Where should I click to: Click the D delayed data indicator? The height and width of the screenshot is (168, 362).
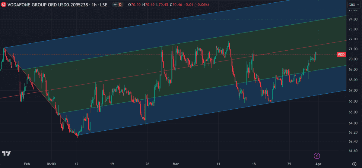121,5
